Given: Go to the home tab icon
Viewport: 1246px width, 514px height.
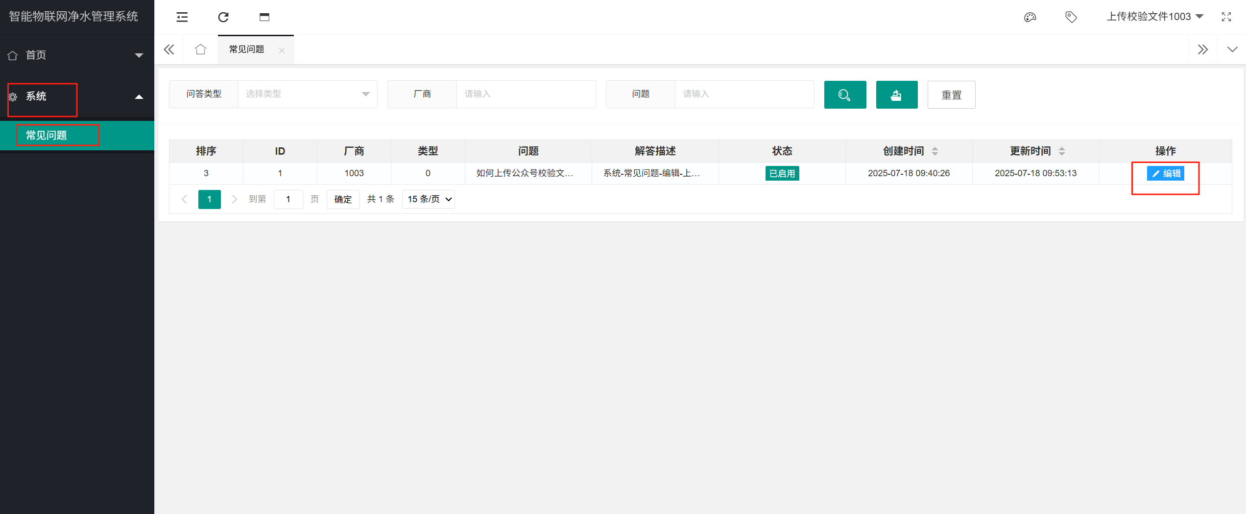Looking at the screenshot, I should (x=200, y=49).
